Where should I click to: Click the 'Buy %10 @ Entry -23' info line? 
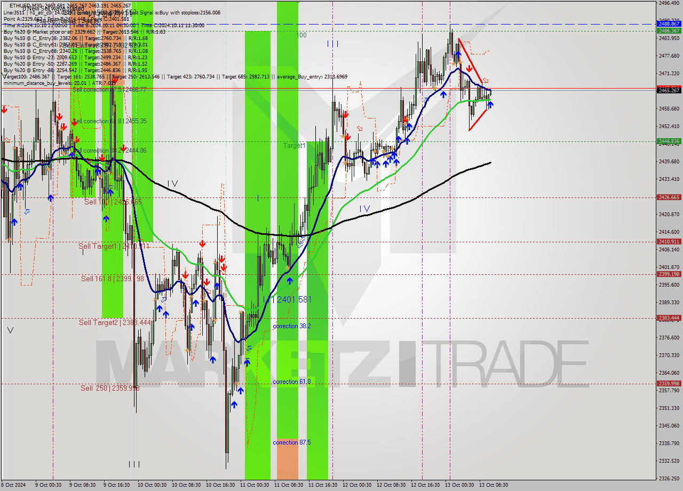pyautogui.click(x=75, y=58)
